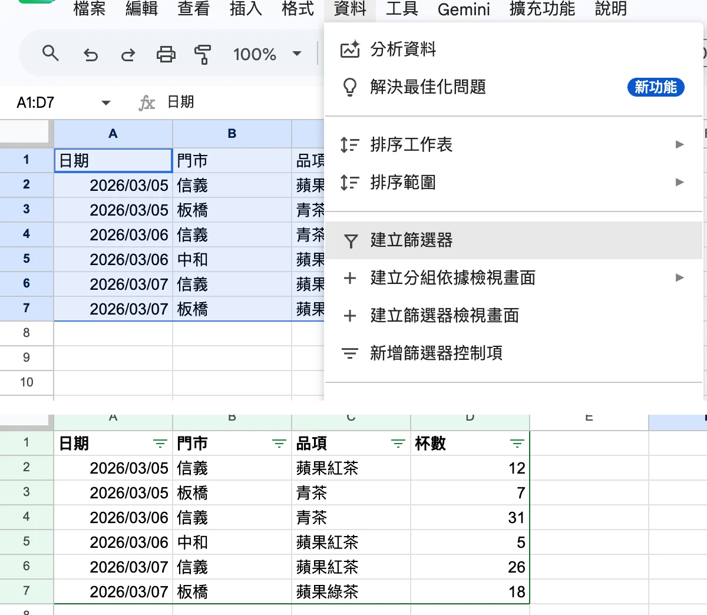The width and height of the screenshot is (707, 615).
Task: Select column A header in upper sheet
Action: click(x=113, y=134)
